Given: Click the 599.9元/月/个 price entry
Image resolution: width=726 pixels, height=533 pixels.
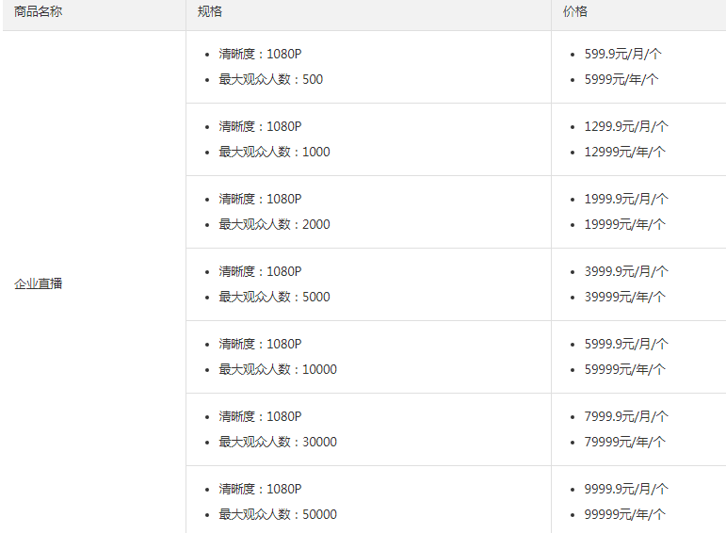Looking at the screenshot, I should (622, 55).
